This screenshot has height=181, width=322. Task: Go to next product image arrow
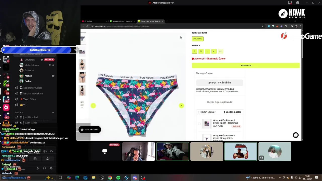coord(181,106)
